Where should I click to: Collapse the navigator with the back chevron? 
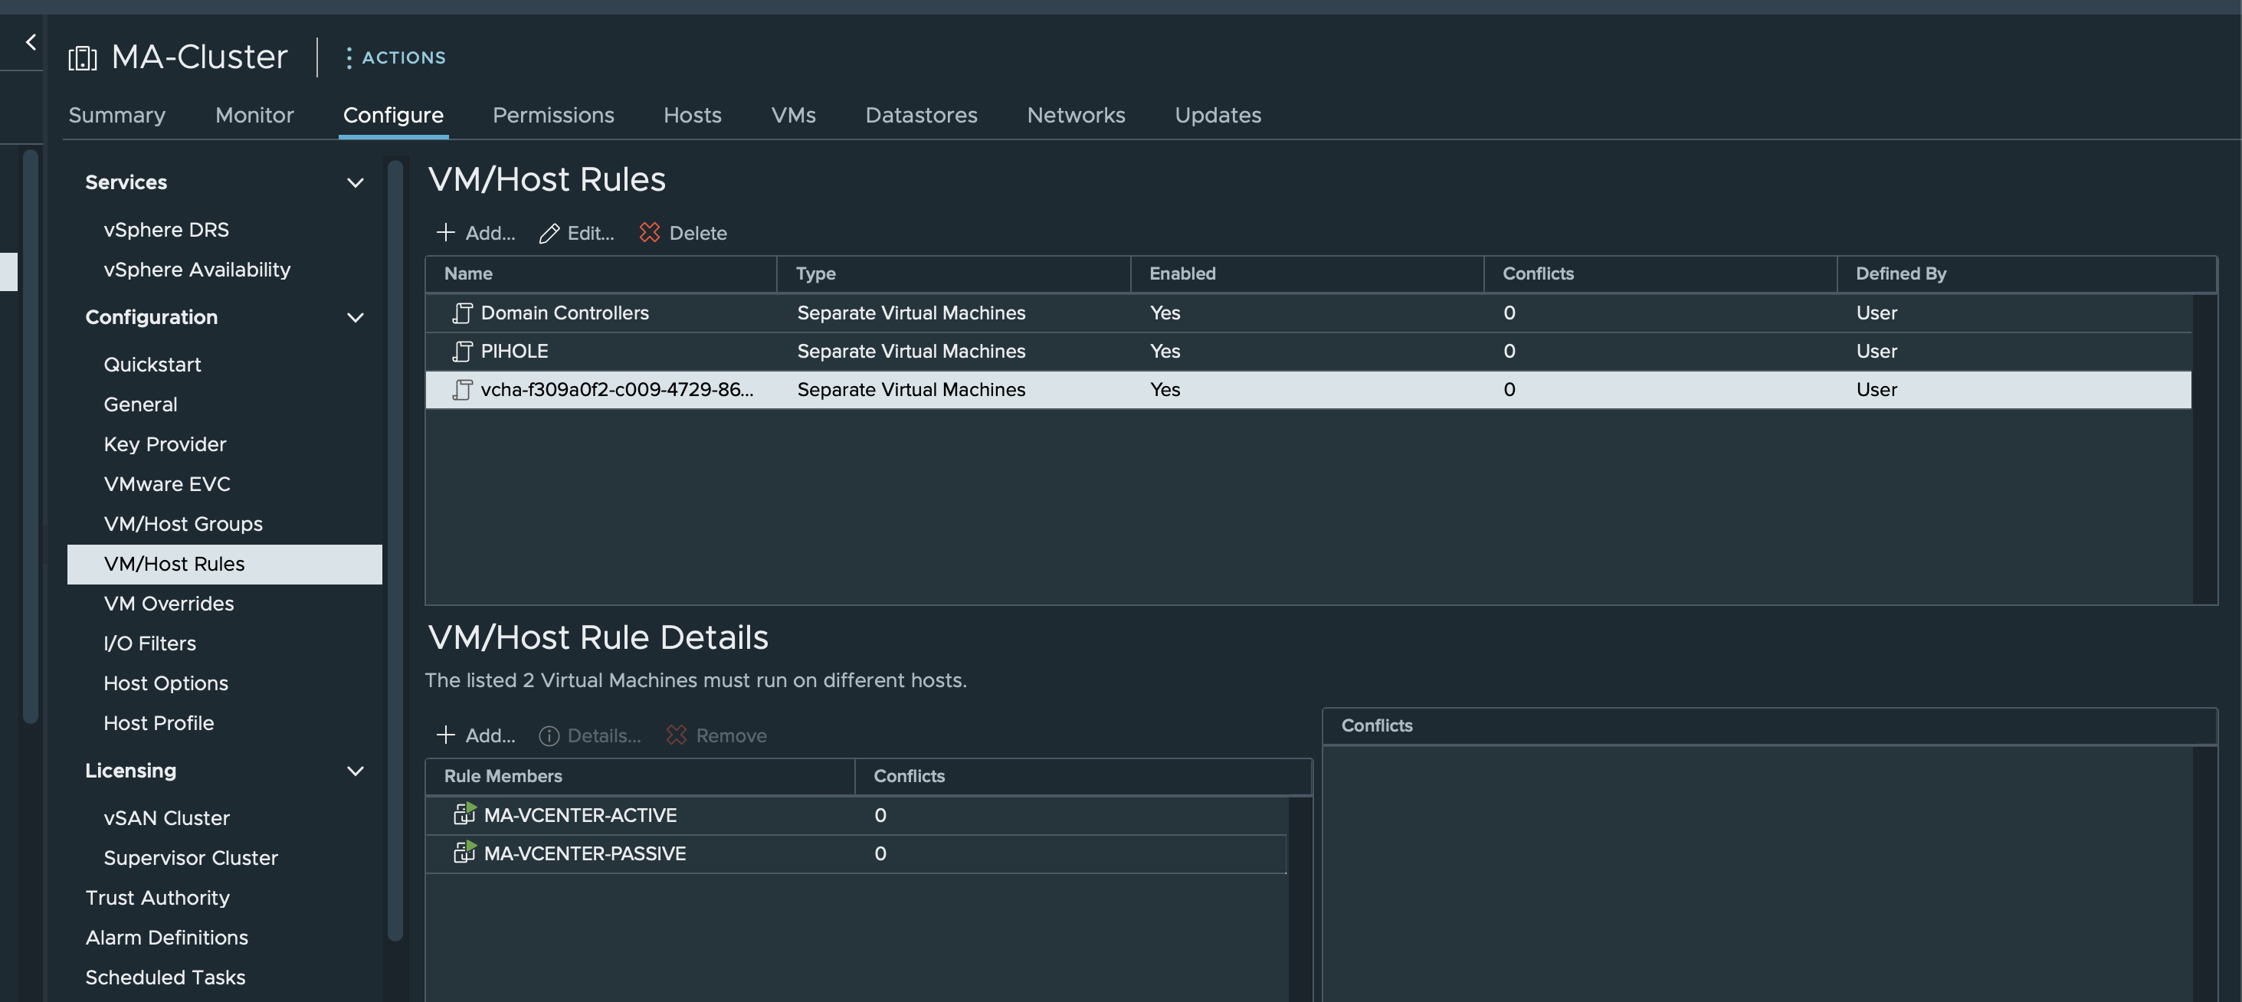point(31,41)
